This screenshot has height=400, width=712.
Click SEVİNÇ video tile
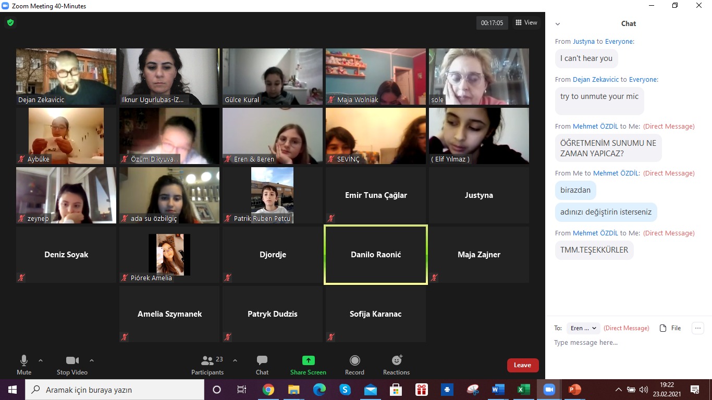coord(376,136)
